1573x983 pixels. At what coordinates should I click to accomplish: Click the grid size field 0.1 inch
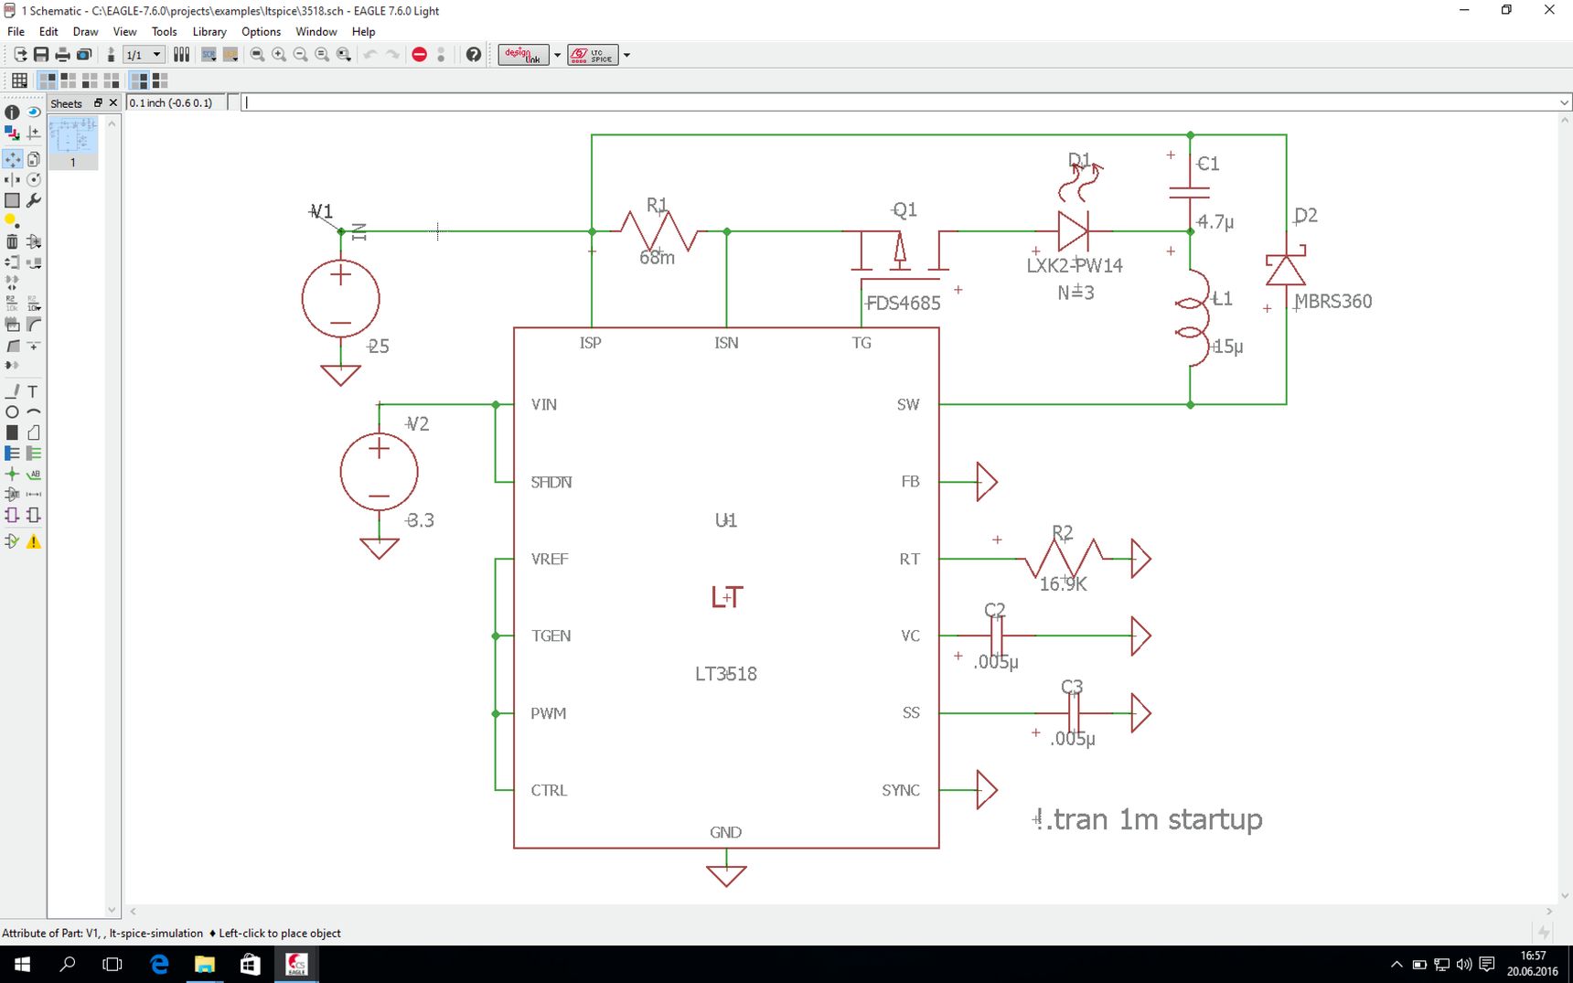[176, 102]
